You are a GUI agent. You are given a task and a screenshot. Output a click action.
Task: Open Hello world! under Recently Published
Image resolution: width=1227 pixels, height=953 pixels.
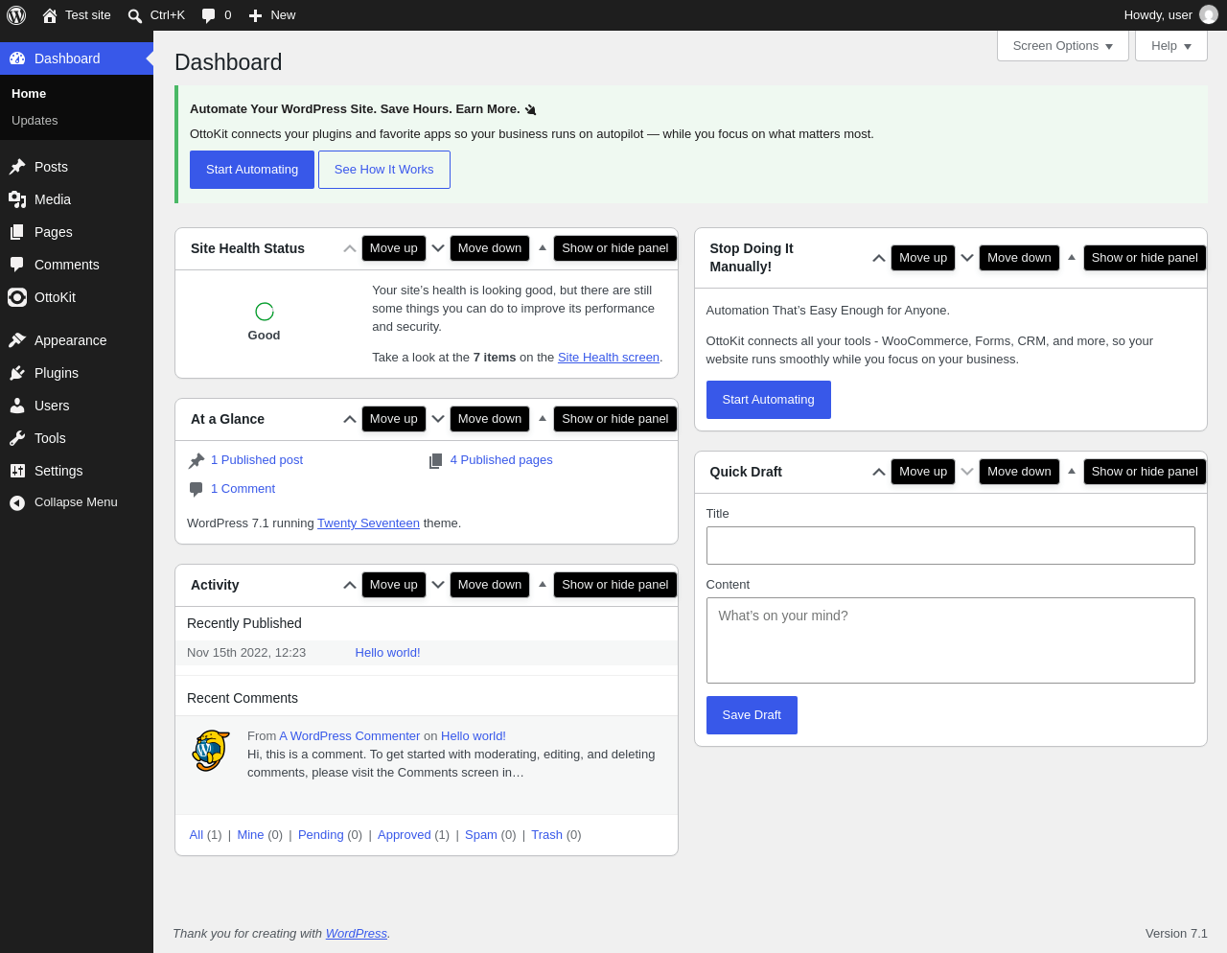click(x=387, y=653)
